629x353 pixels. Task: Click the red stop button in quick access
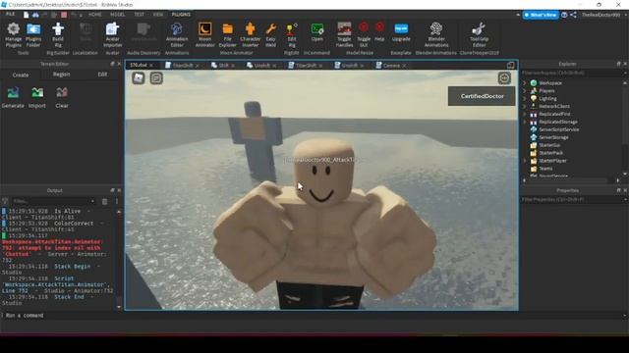(64, 15)
